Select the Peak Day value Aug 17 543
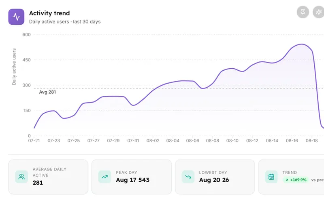 [x=133, y=180]
